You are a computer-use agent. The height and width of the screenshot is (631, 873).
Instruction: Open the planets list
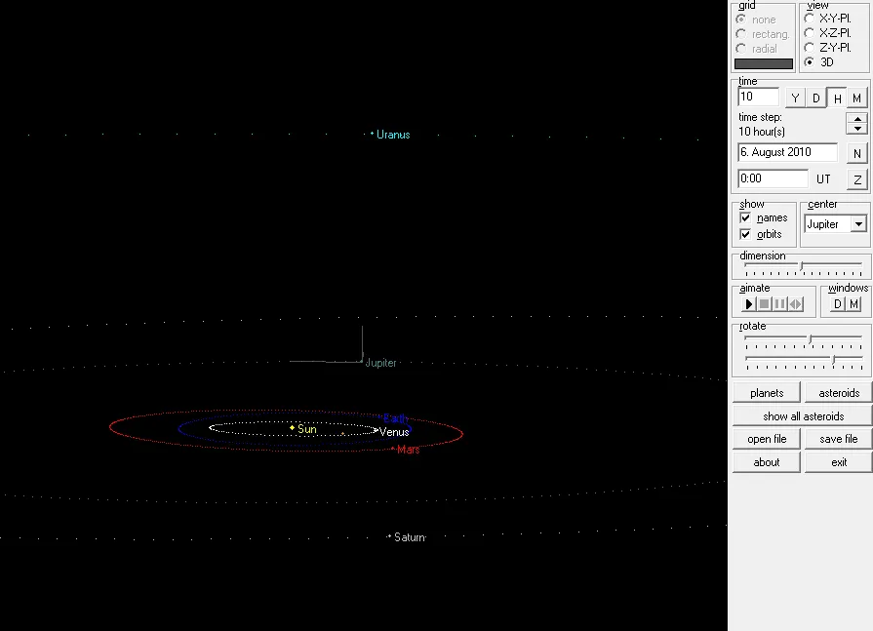(767, 393)
